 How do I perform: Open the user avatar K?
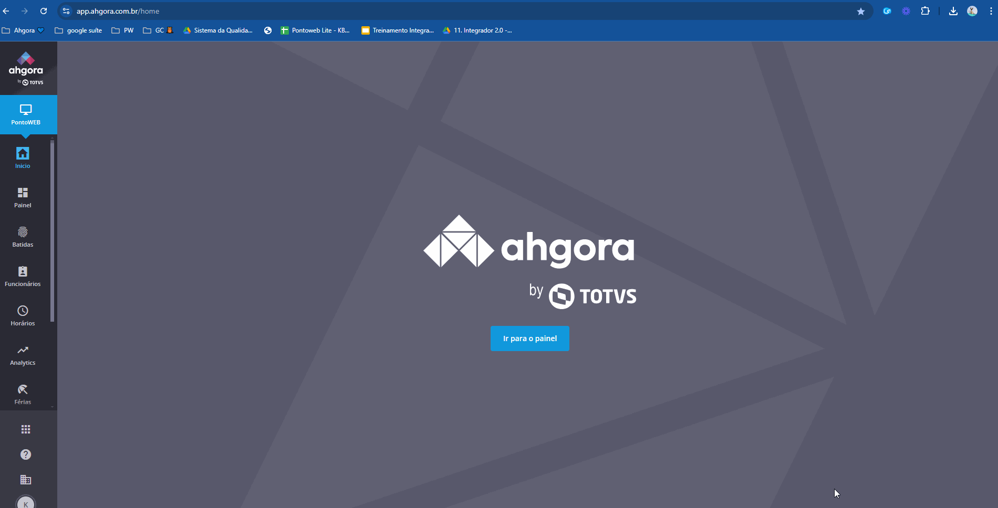26,503
